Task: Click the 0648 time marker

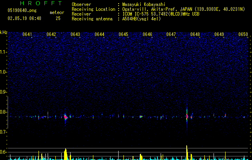Action: click(x=195, y=34)
